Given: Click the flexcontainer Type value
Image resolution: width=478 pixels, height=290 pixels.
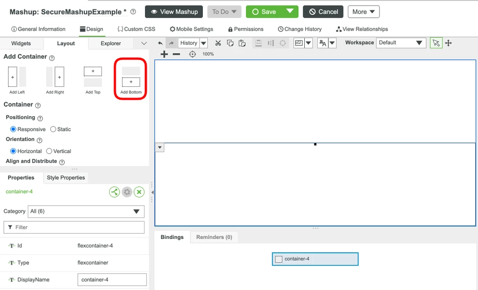Looking at the screenshot, I should click(93, 263).
